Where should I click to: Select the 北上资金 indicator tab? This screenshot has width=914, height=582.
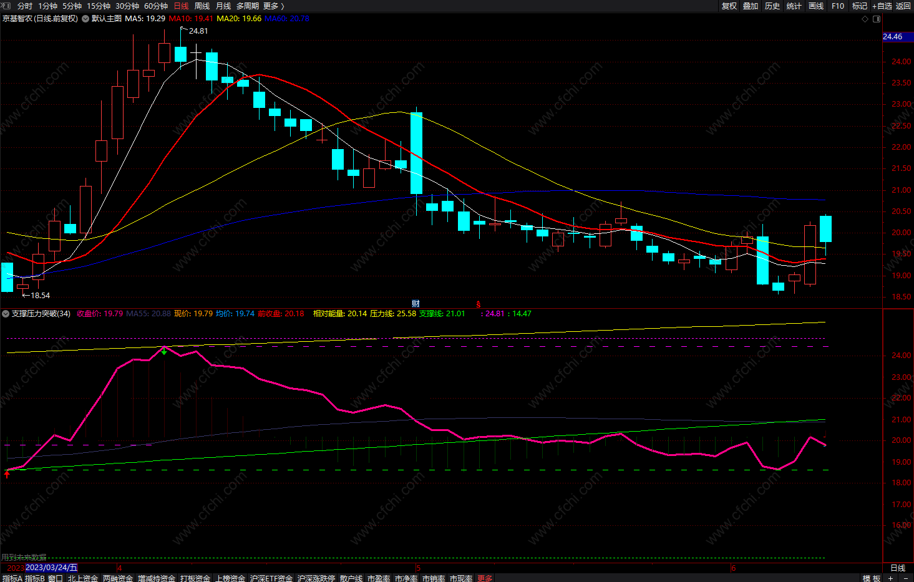pyautogui.click(x=82, y=578)
